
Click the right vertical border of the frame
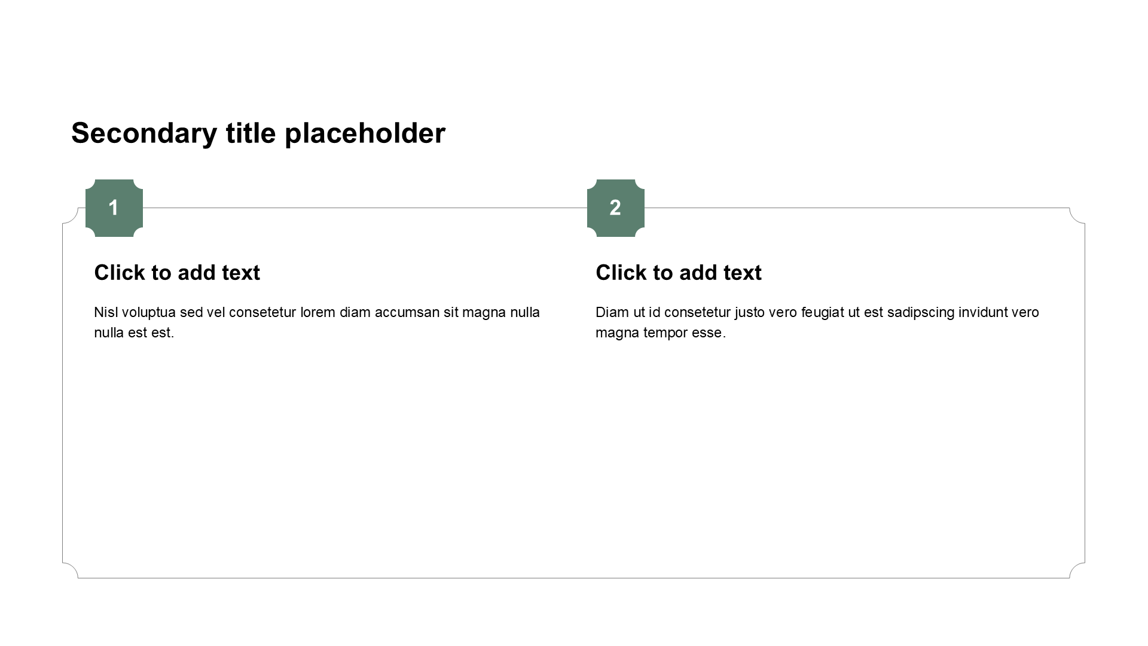[x=1085, y=393]
